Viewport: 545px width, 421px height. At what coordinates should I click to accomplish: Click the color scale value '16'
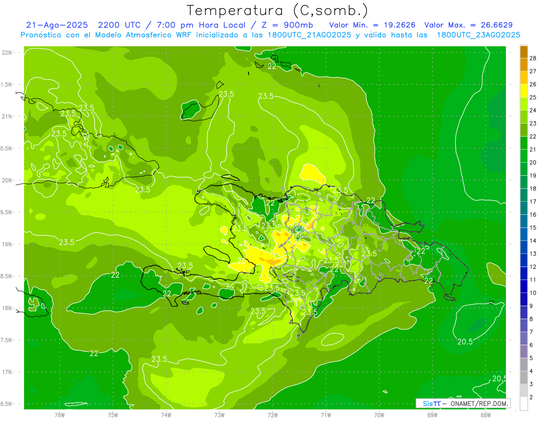pyautogui.click(x=533, y=214)
